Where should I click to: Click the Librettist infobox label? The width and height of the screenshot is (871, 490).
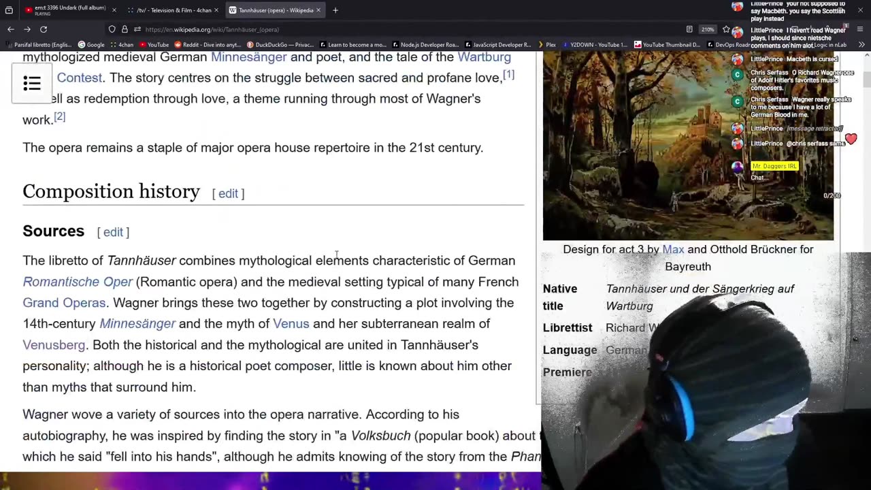click(x=568, y=328)
